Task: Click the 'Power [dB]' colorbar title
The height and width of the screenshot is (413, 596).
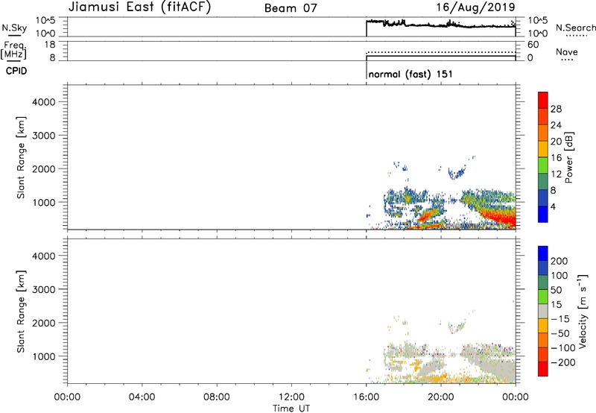Action: point(568,157)
